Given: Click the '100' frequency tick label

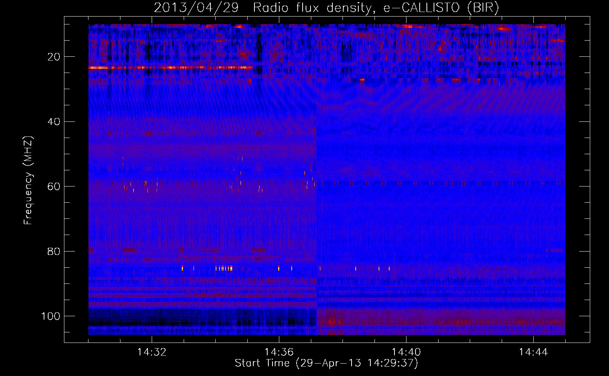Looking at the screenshot, I should pyautogui.click(x=51, y=316).
